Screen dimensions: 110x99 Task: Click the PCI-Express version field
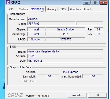[x=70, y=72]
